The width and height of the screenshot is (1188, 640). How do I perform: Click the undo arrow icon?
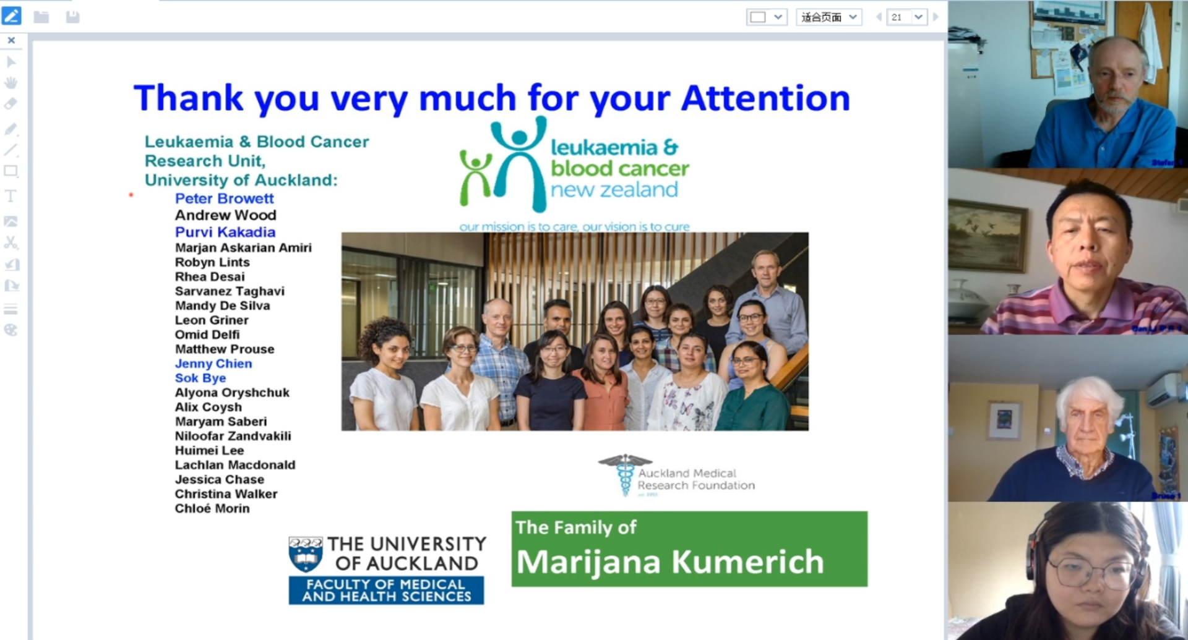point(11,265)
